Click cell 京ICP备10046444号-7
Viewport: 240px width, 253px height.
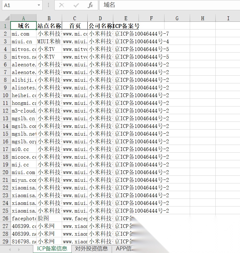142,34
